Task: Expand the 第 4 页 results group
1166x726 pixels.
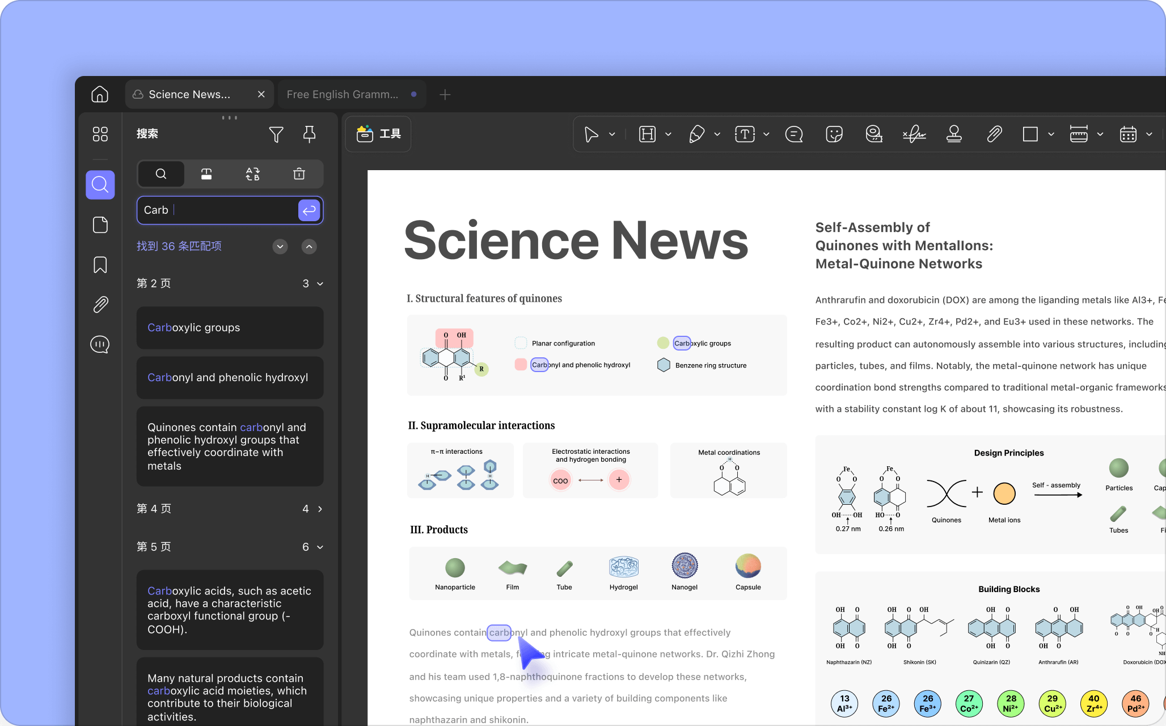Action: tap(320, 509)
